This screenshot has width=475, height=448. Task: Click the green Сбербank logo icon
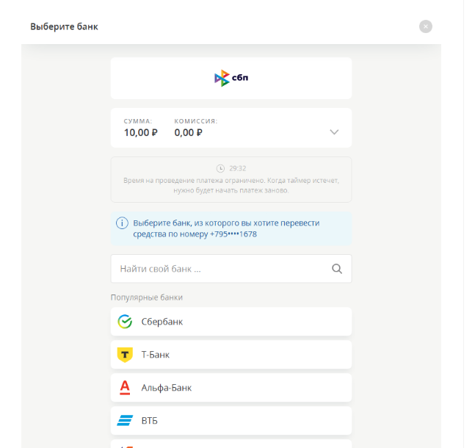125,322
